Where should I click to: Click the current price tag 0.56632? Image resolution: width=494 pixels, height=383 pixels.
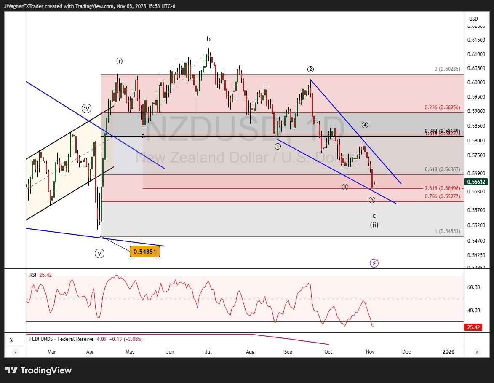[476, 182]
